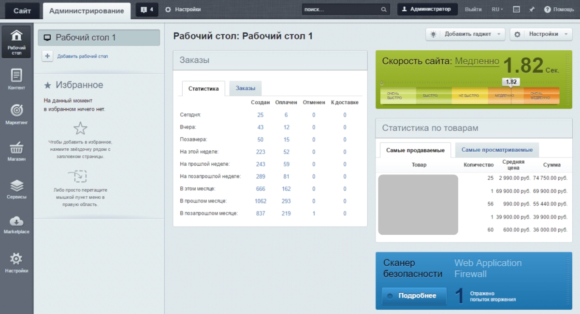Image resolution: width=580 pixels, height=314 pixels.
Task: Switch to the Сайт tab
Action: (x=22, y=10)
